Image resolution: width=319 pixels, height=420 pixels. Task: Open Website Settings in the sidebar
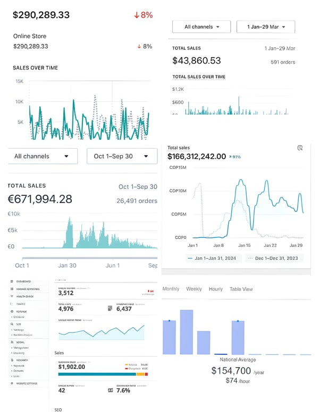[27, 383]
